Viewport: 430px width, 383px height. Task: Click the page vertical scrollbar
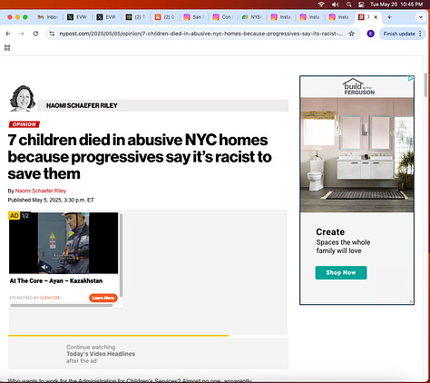pyautogui.click(x=425, y=84)
